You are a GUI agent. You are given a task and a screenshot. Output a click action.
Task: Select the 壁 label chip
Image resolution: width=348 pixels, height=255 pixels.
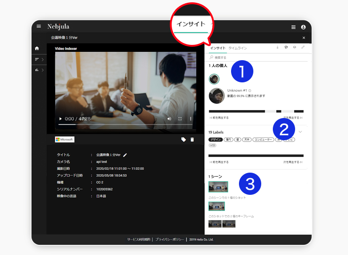click(238, 139)
